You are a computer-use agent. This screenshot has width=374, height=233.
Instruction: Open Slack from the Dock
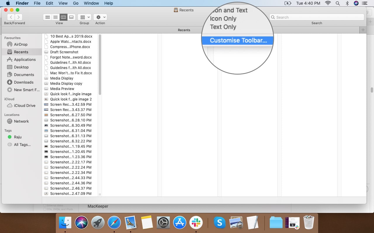196,223
